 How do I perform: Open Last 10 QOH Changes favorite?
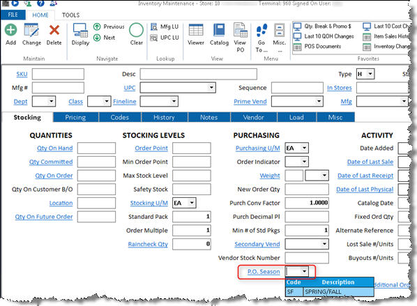[x=324, y=36]
